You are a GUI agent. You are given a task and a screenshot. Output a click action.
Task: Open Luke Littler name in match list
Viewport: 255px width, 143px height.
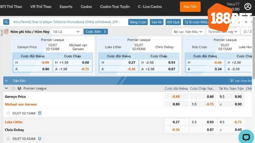(x=14, y=122)
